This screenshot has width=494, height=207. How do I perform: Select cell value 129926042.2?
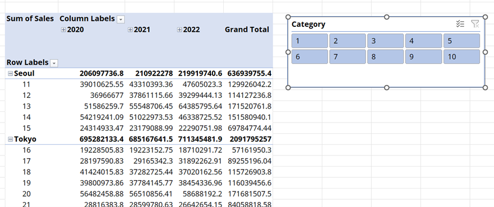coord(250,84)
